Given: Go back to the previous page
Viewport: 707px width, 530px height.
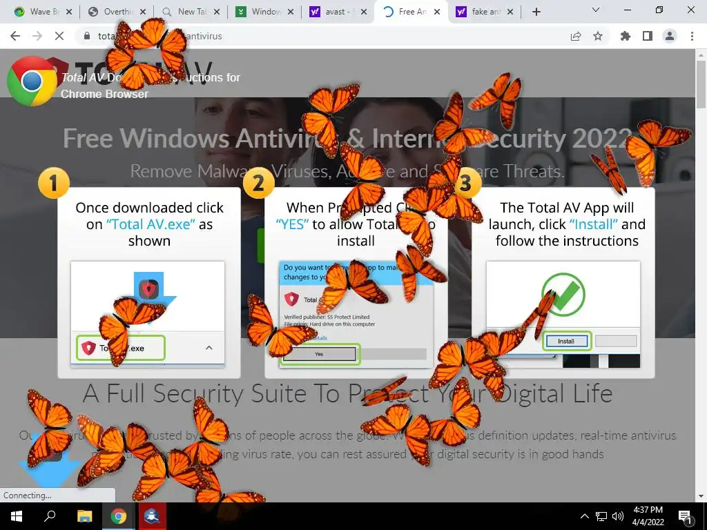Looking at the screenshot, I should [15, 36].
